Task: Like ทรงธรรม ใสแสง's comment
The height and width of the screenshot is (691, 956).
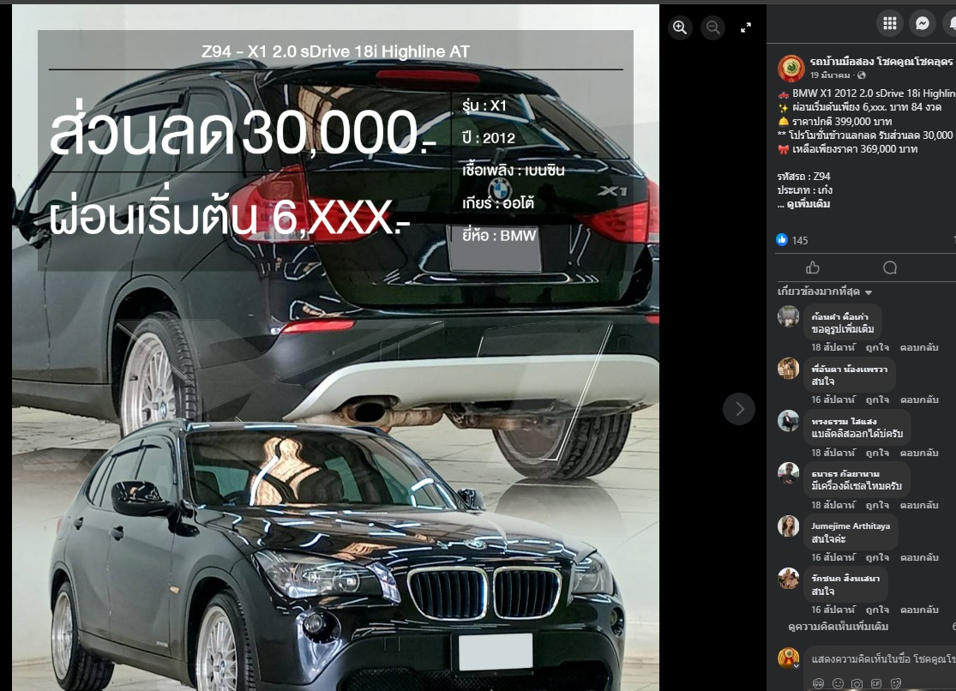Action: tap(877, 453)
